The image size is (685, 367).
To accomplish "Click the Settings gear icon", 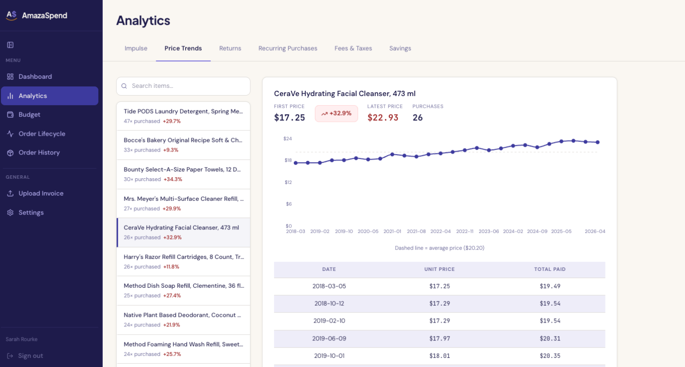I will click(x=10, y=212).
